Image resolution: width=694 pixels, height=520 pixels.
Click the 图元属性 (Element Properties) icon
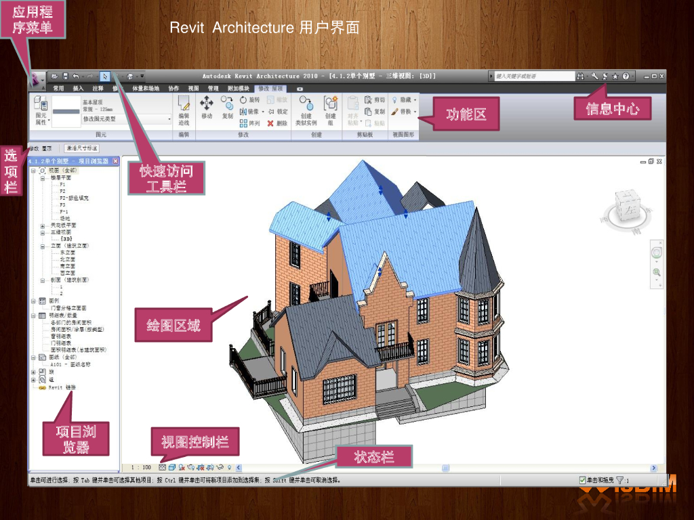click(x=40, y=108)
